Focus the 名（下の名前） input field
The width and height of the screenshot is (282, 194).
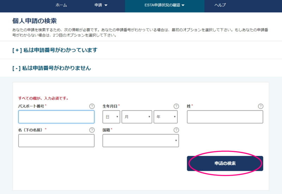56,140
